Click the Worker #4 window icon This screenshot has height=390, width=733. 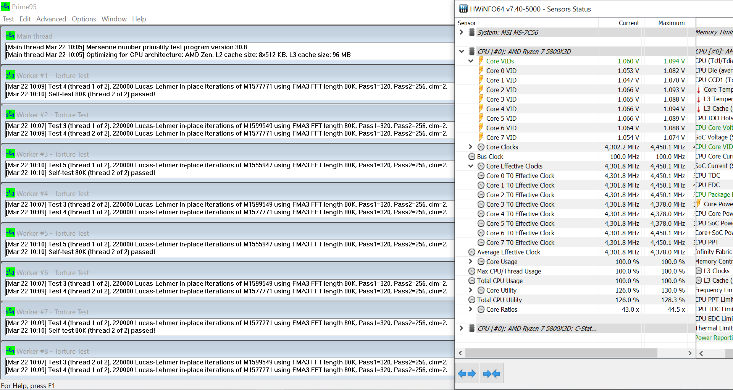pyautogui.click(x=10, y=193)
